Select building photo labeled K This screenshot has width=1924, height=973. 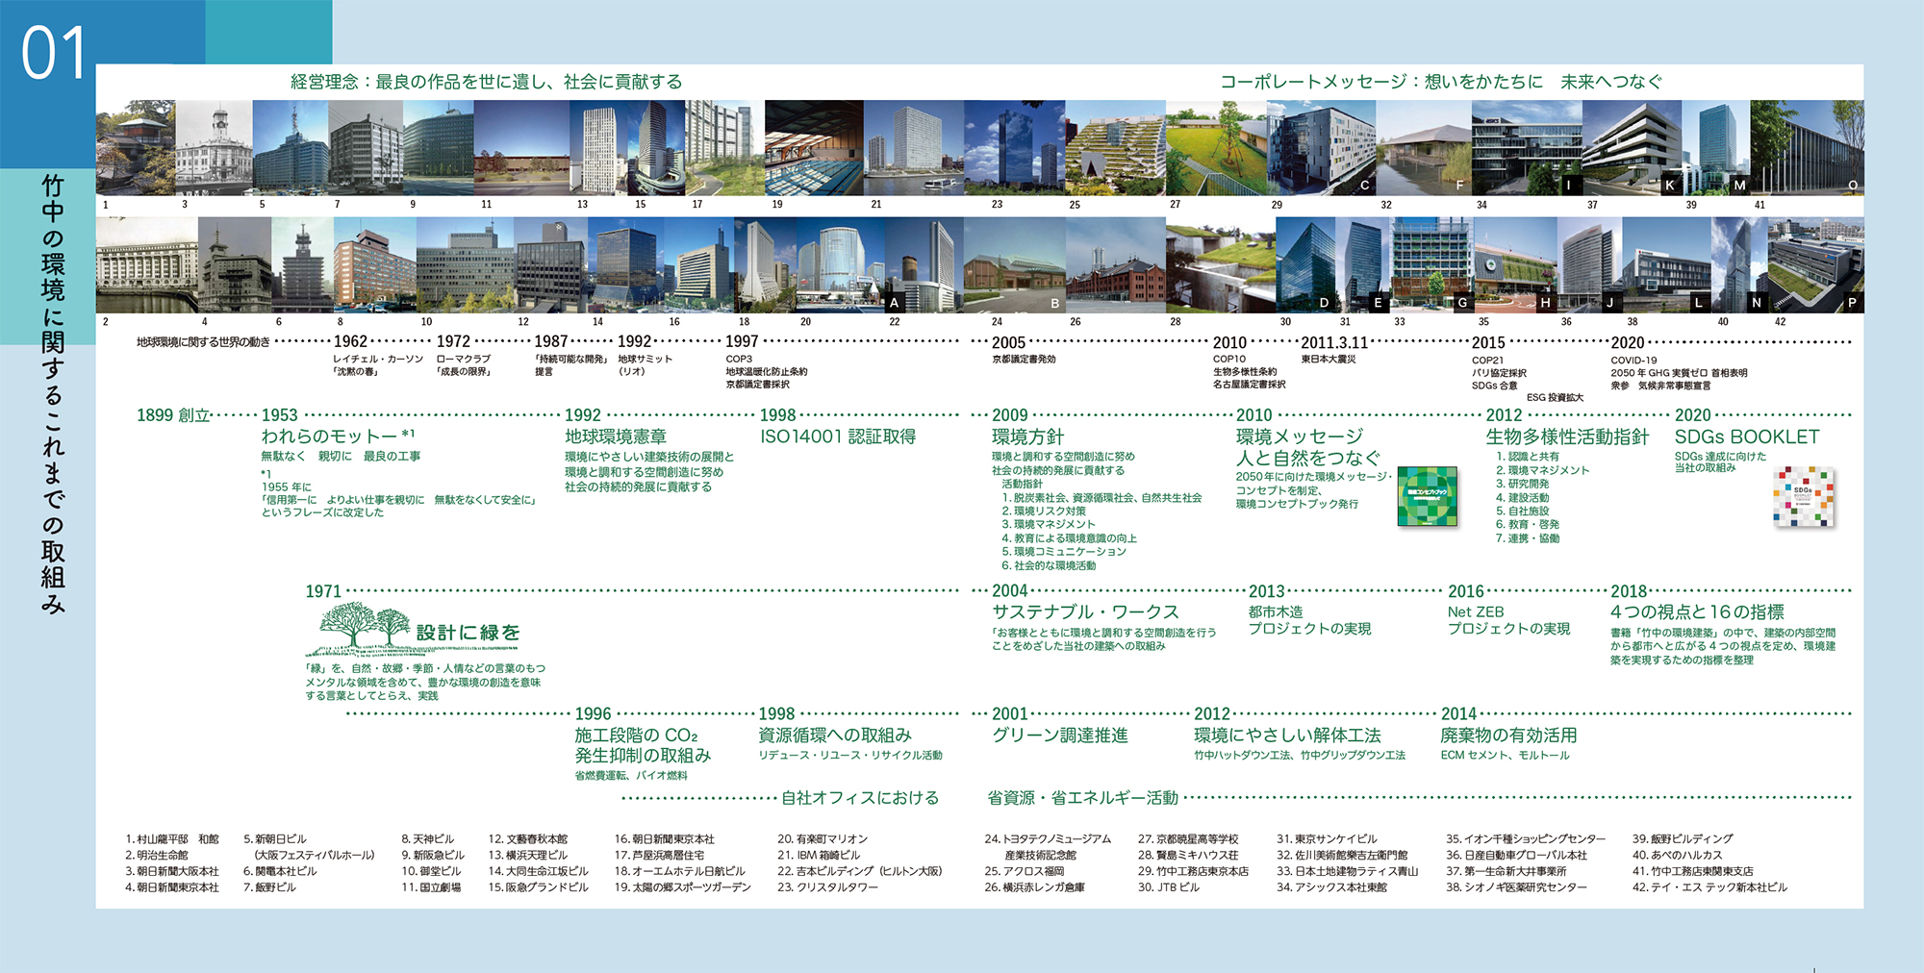tap(1633, 148)
